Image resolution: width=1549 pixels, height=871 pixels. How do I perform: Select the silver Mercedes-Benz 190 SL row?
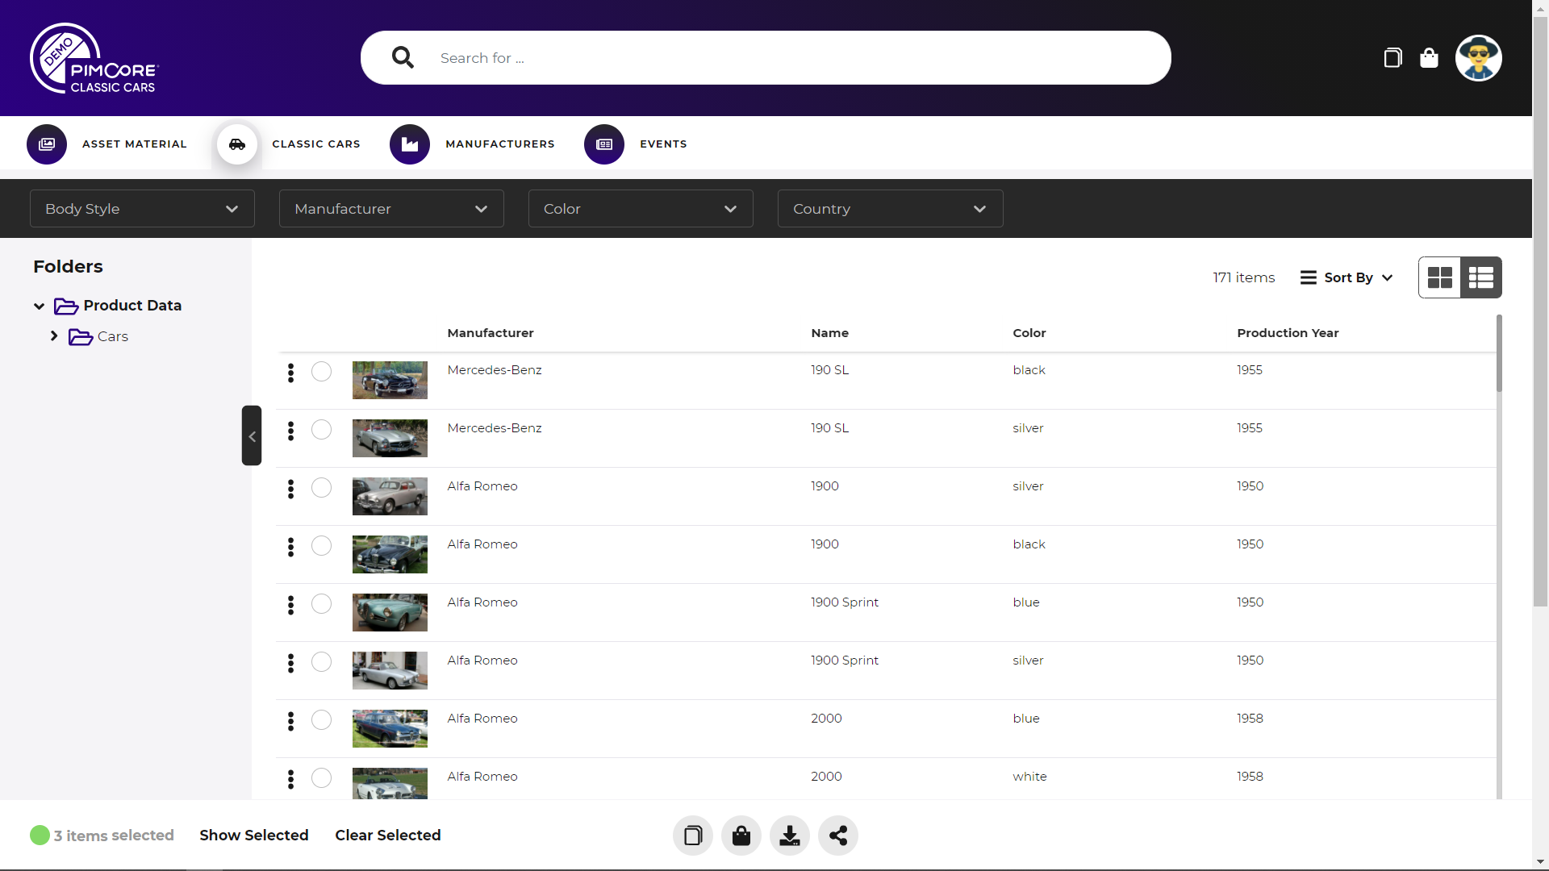pyautogui.click(x=321, y=430)
